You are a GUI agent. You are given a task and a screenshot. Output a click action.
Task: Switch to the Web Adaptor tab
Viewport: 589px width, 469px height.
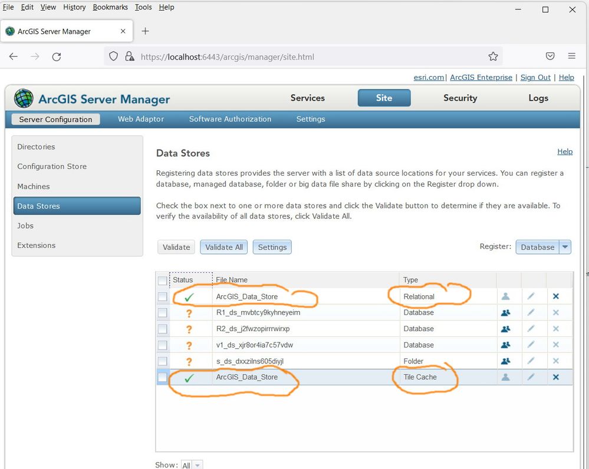(141, 119)
